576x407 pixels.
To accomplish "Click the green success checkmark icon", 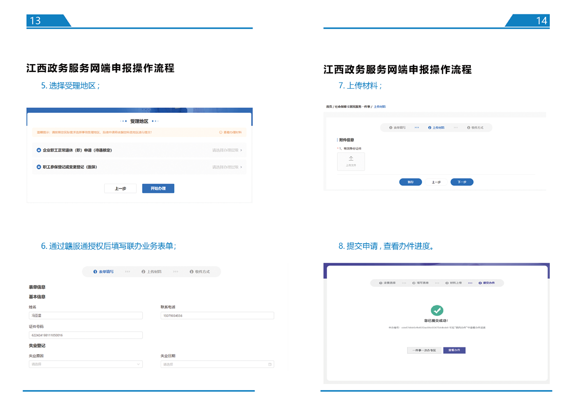I will (x=437, y=310).
